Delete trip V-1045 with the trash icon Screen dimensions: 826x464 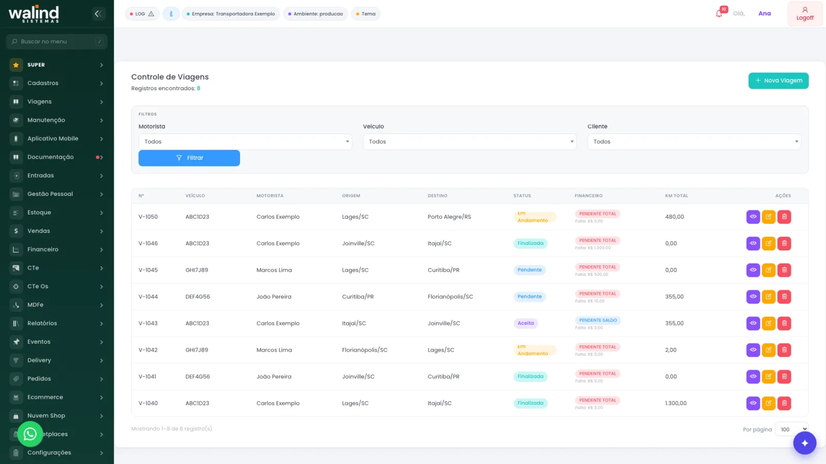coord(784,270)
